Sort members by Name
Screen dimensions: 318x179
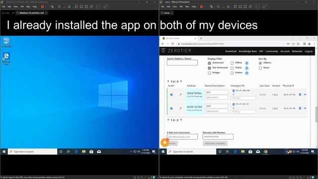coord(260,68)
